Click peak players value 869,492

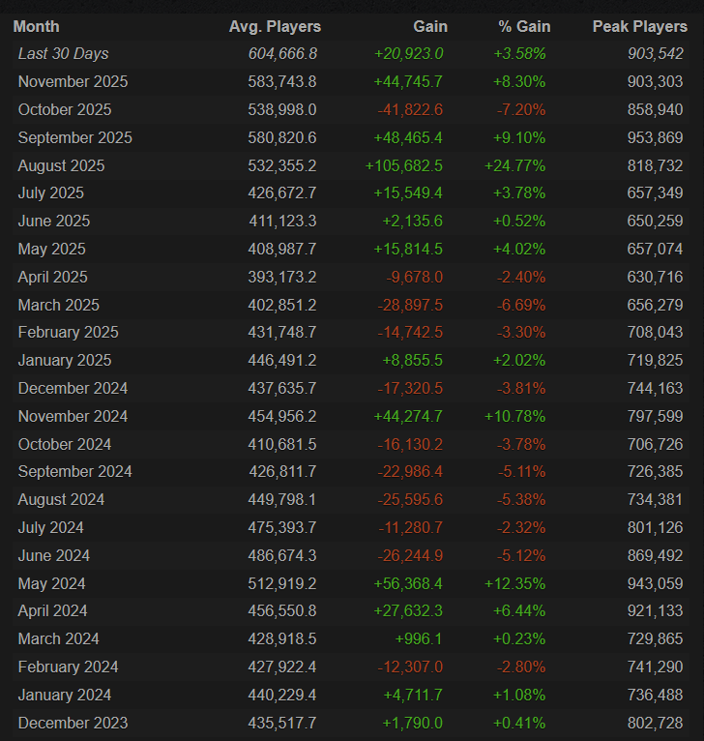click(656, 555)
